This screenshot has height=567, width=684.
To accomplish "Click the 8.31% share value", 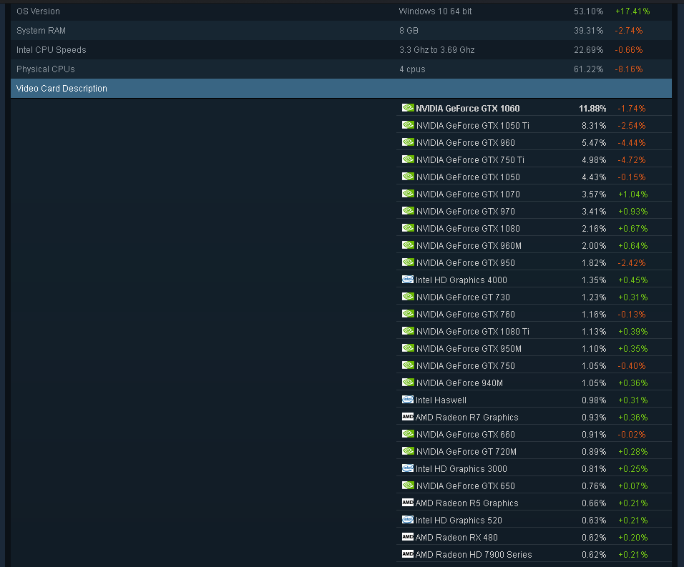I will pos(594,126).
